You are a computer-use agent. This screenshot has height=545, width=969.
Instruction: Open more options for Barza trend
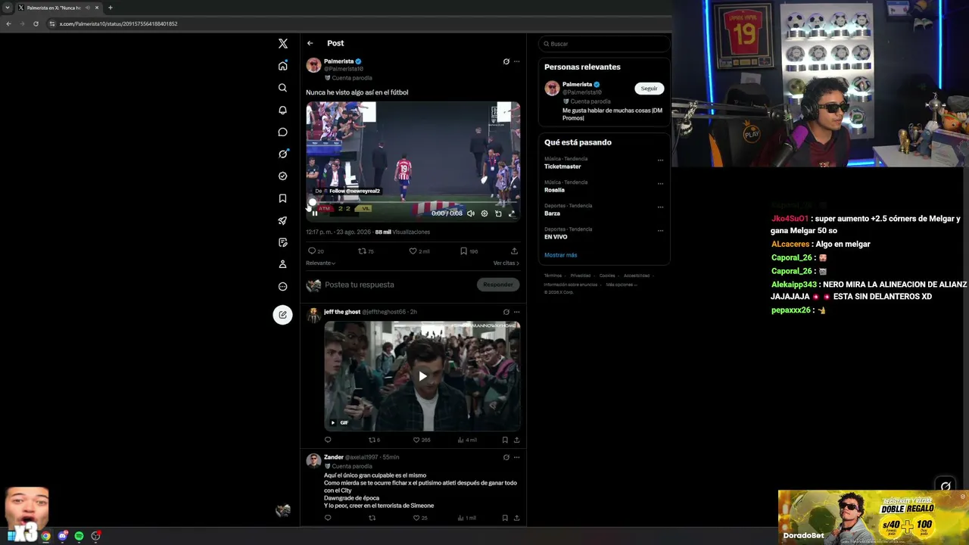tap(660, 207)
